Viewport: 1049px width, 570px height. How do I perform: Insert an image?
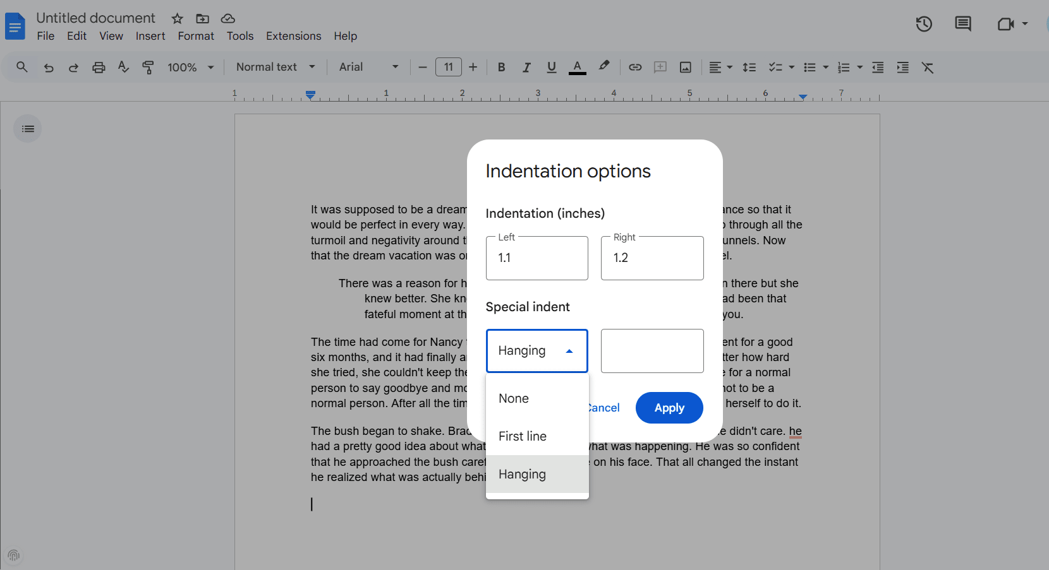click(x=686, y=68)
